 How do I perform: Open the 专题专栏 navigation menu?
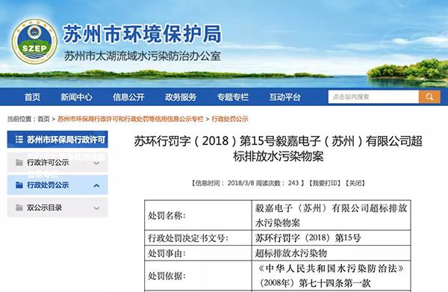click(233, 97)
